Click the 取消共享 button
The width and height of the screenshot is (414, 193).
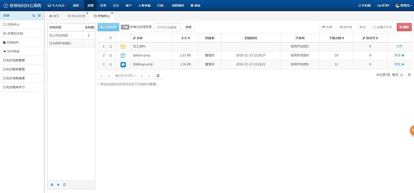346,27
